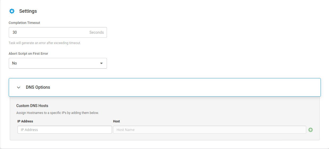
Task: Click the Abort Script on First Error label
Action: 28,54
